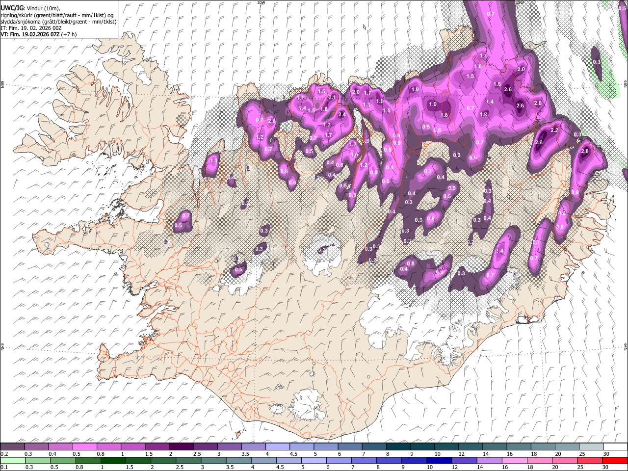Select the 0.8 swatch in the bottom rain legend row

click(88, 460)
